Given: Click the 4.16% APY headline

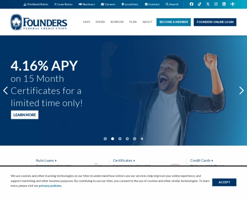Looking at the screenshot, I should tap(44, 66).
